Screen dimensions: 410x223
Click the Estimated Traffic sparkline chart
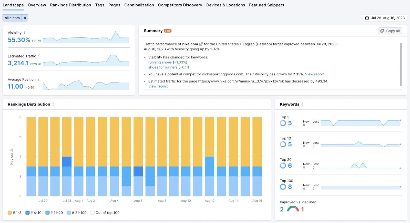tap(86, 61)
